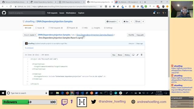
Task: Open the Wiki tab
Action: (x=85, y=28)
